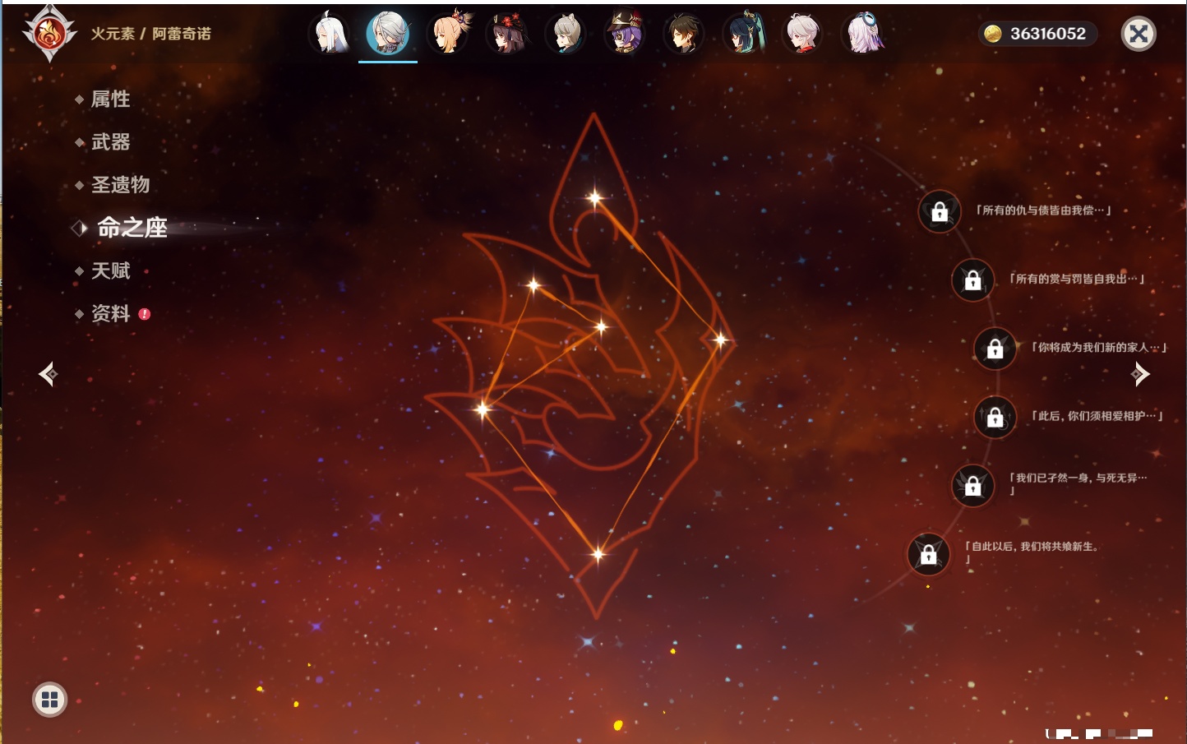
Task: Go to the previous character with the left arrow
Action: point(48,374)
